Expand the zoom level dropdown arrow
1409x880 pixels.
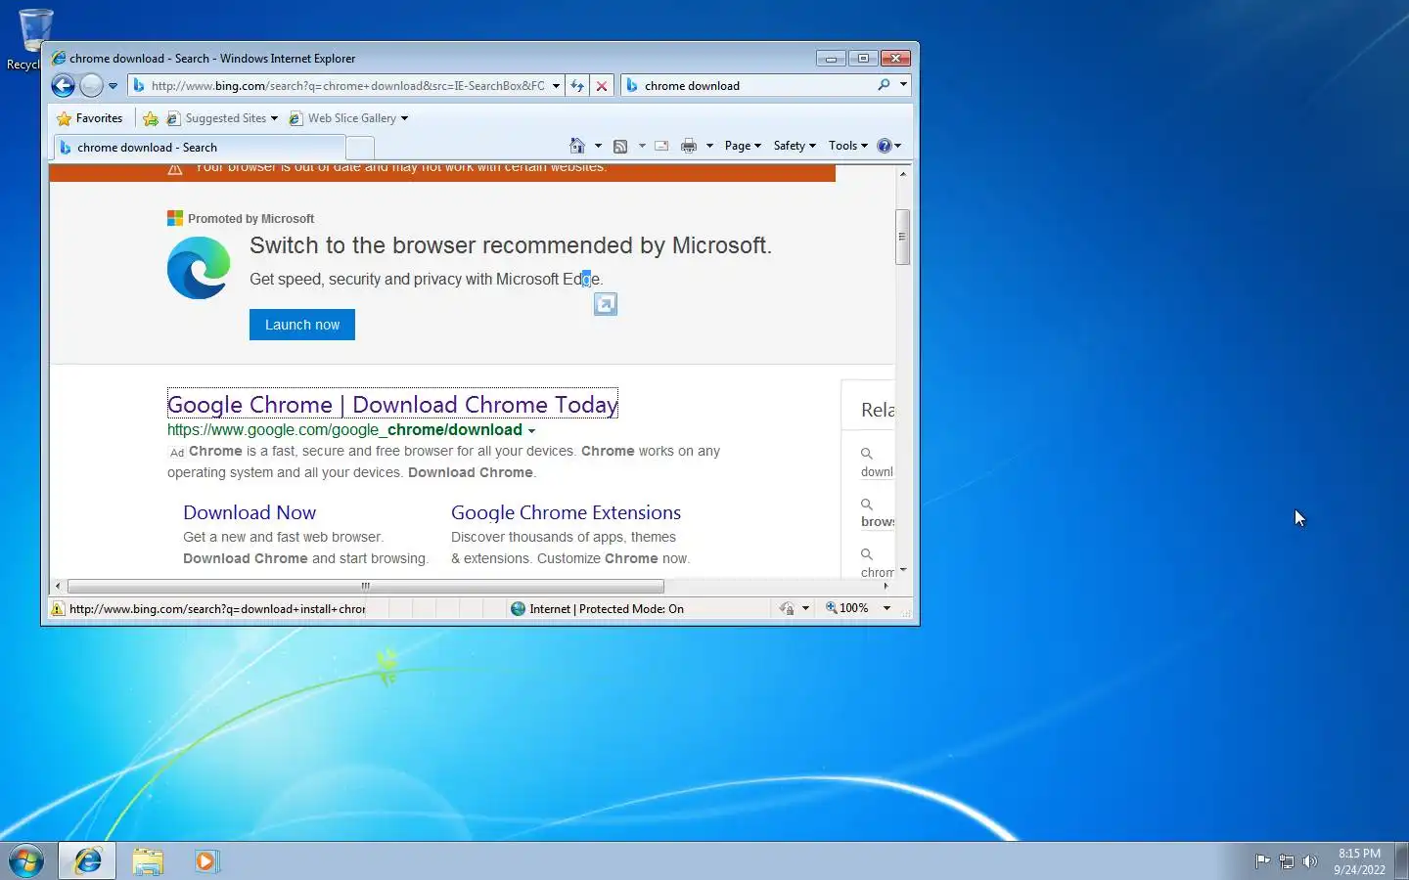(x=886, y=608)
